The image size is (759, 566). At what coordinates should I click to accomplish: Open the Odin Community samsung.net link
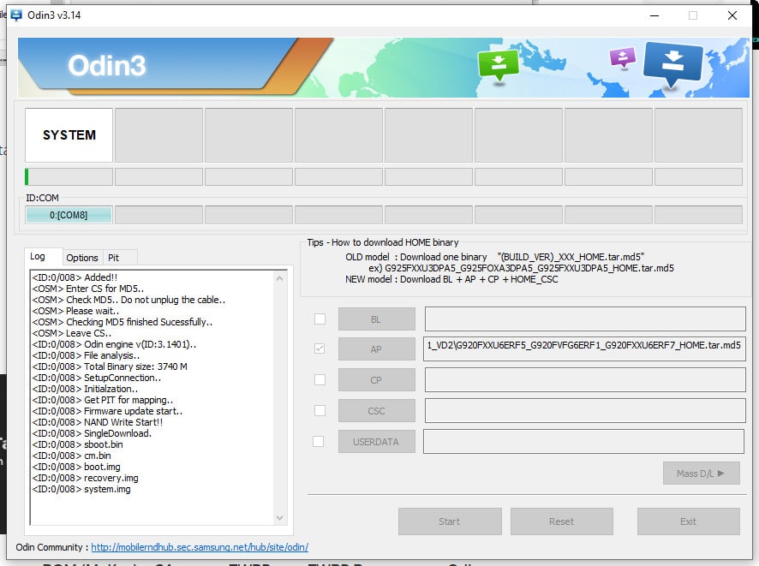[200, 547]
